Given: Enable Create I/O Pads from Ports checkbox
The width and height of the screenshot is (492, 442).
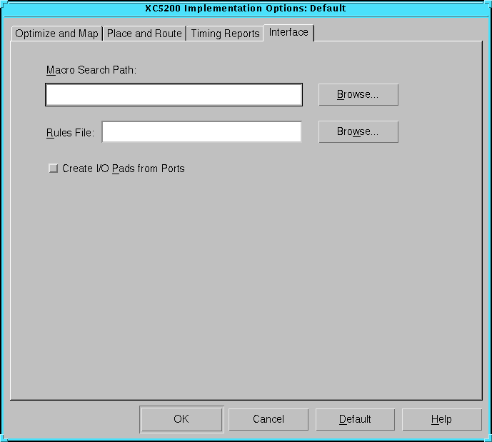Looking at the screenshot, I should pyautogui.click(x=53, y=169).
